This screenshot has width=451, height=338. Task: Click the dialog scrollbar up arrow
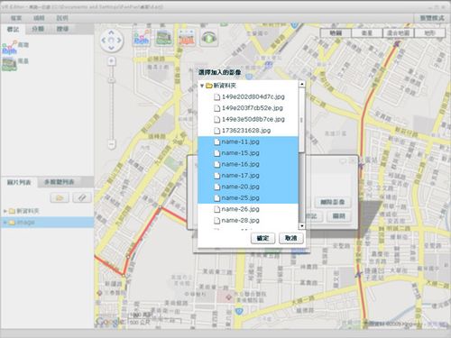pyautogui.click(x=302, y=84)
